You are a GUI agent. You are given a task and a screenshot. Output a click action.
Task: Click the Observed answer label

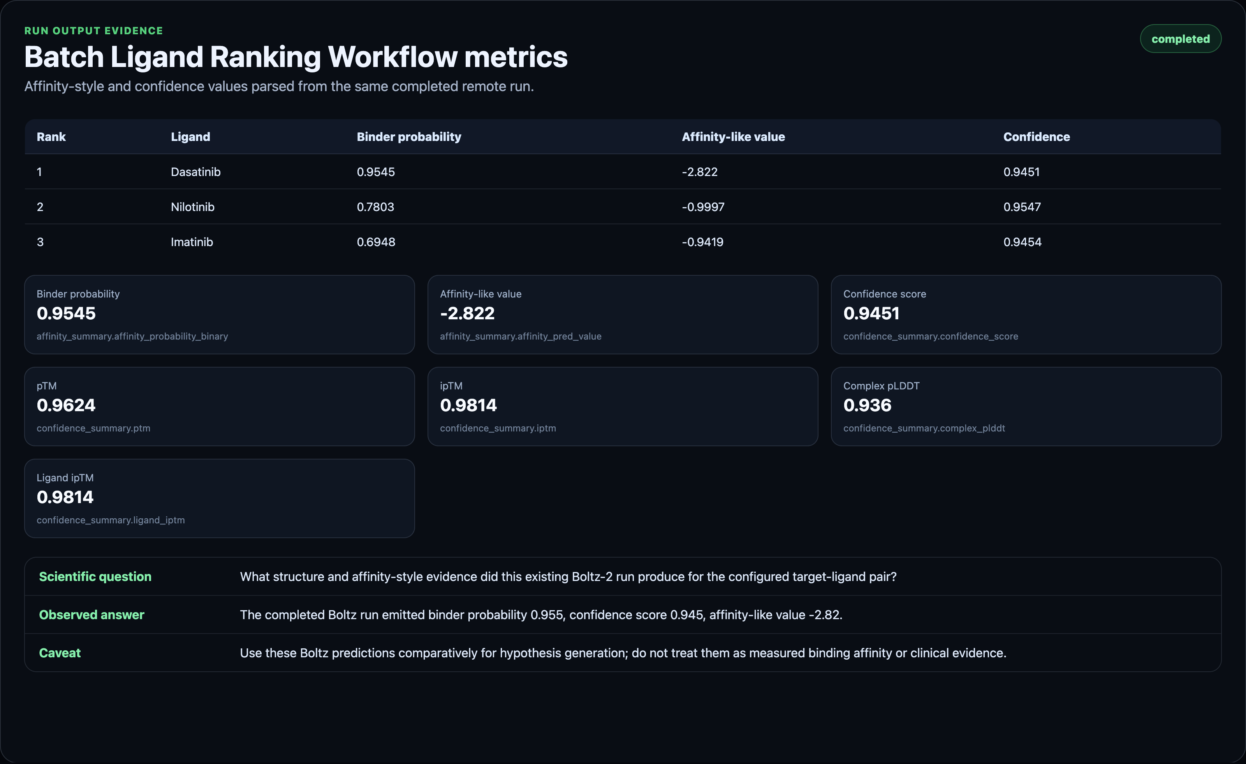pyautogui.click(x=92, y=615)
